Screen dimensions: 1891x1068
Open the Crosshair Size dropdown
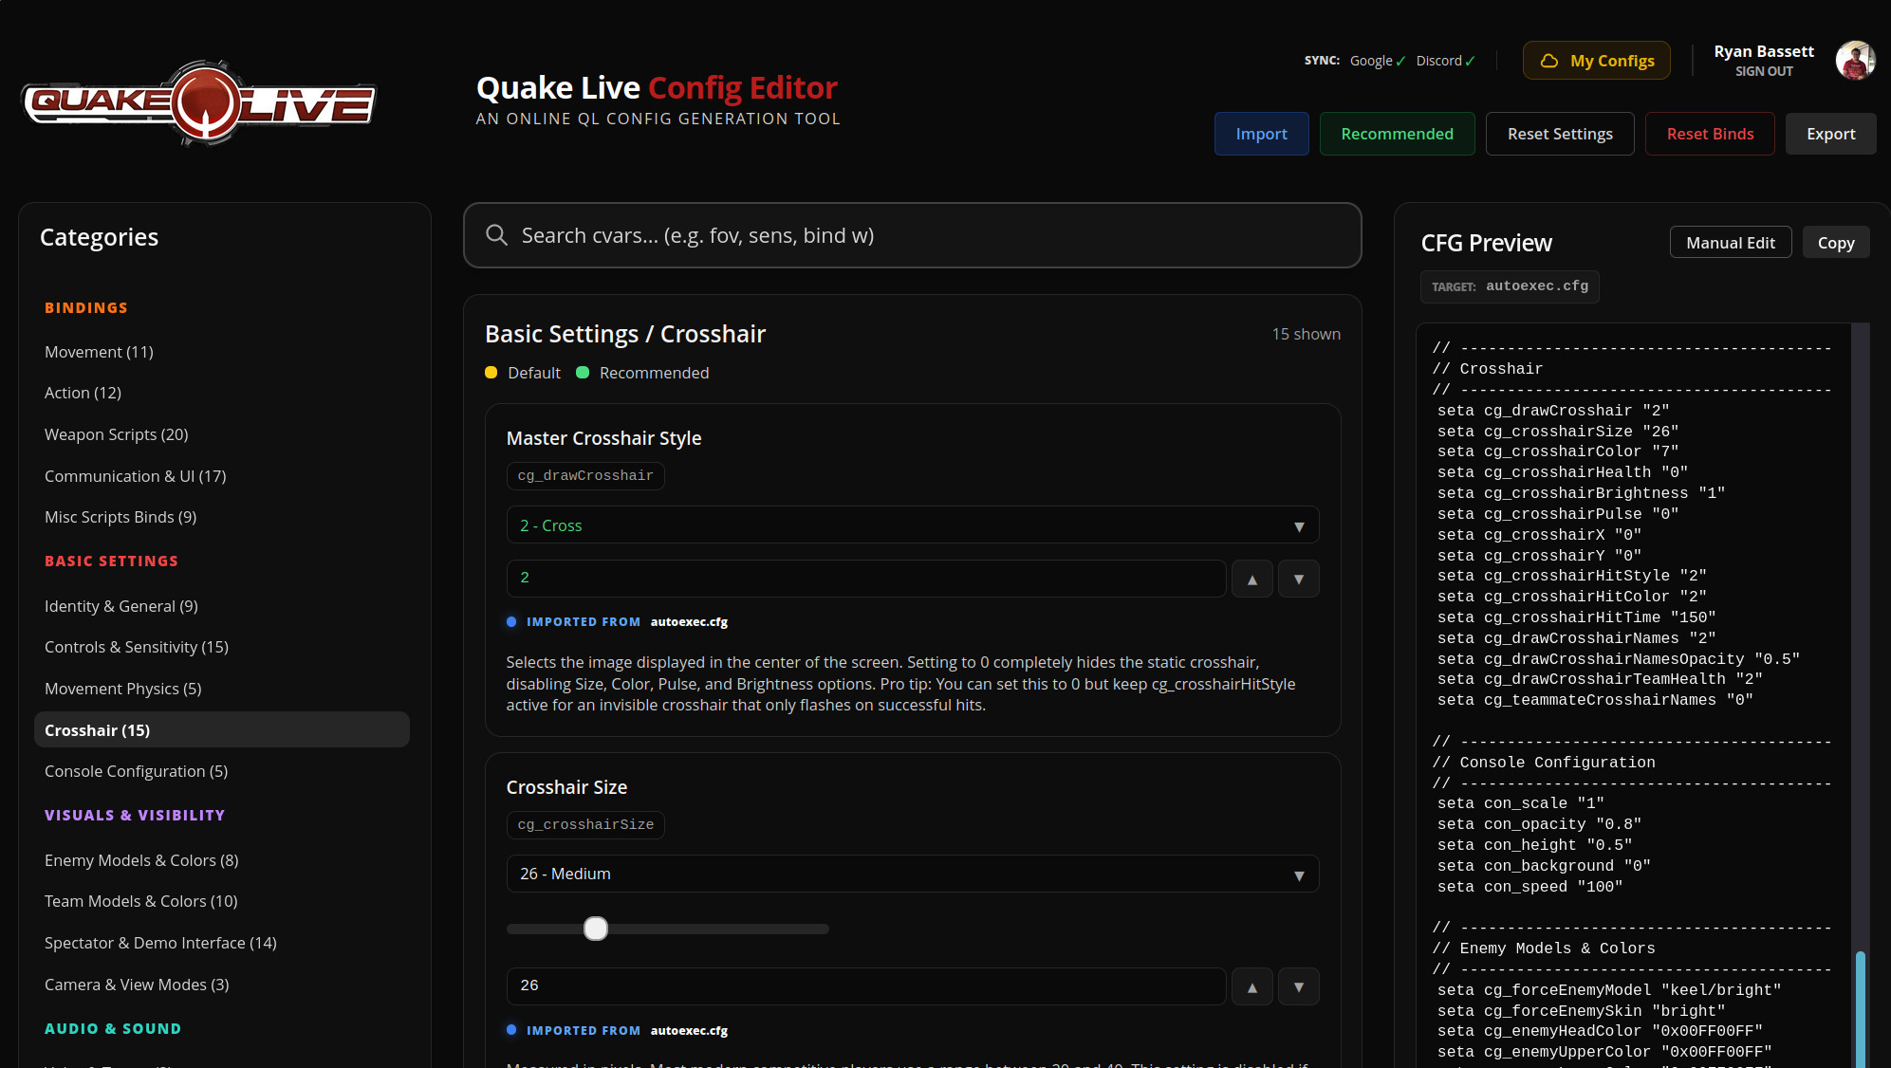pyautogui.click(x=912, y=874)
